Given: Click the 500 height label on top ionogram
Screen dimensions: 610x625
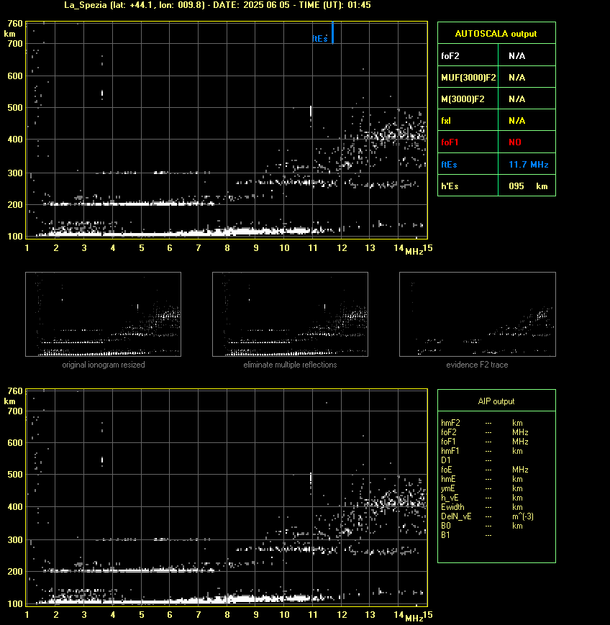Looking at the screenshot, I should (x=15, y=108).
